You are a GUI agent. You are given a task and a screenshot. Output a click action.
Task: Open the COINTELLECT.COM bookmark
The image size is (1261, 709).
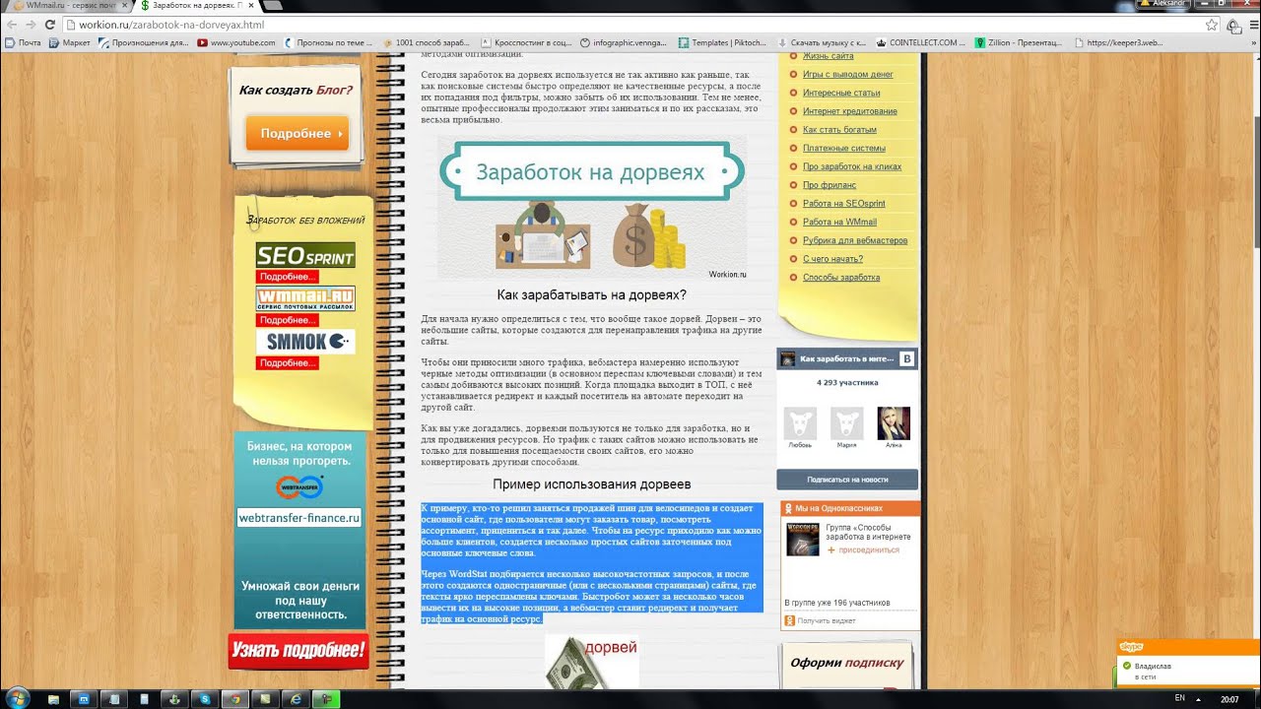point(922,43)
